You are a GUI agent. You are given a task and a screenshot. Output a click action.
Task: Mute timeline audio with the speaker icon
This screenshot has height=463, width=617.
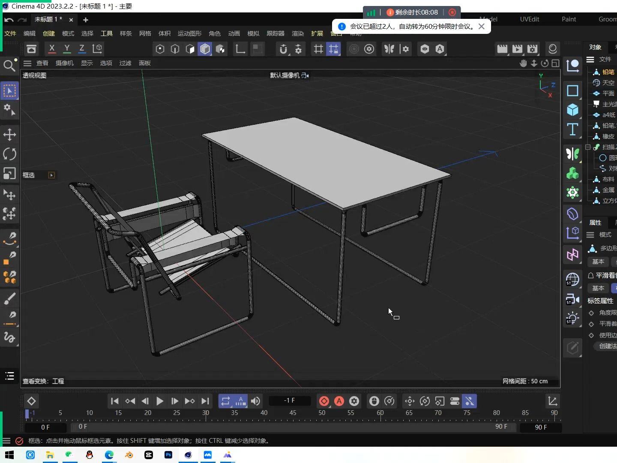pyautogui.click(x=255, y=401)
